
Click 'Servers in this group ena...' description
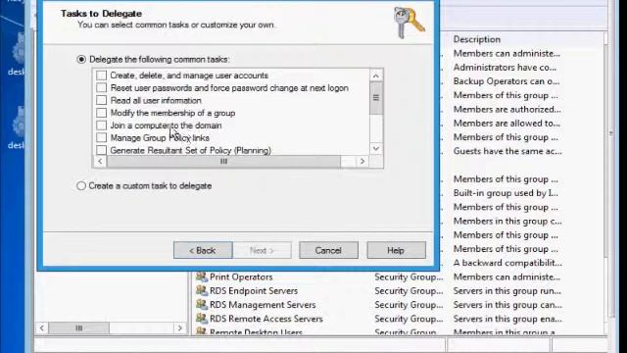pos(507,319)
